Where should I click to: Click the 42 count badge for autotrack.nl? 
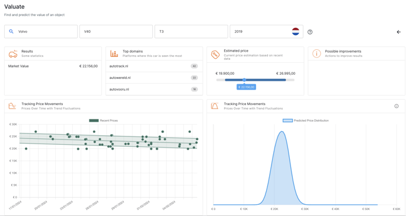194,66
